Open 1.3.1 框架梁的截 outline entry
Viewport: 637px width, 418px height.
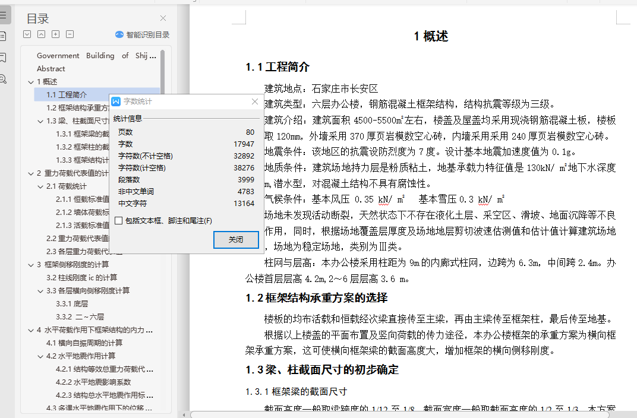coord(83,134)
